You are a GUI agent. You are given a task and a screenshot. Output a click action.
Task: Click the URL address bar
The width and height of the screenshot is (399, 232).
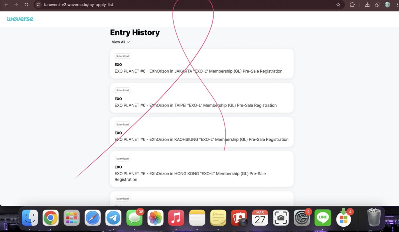coord(190,5)
